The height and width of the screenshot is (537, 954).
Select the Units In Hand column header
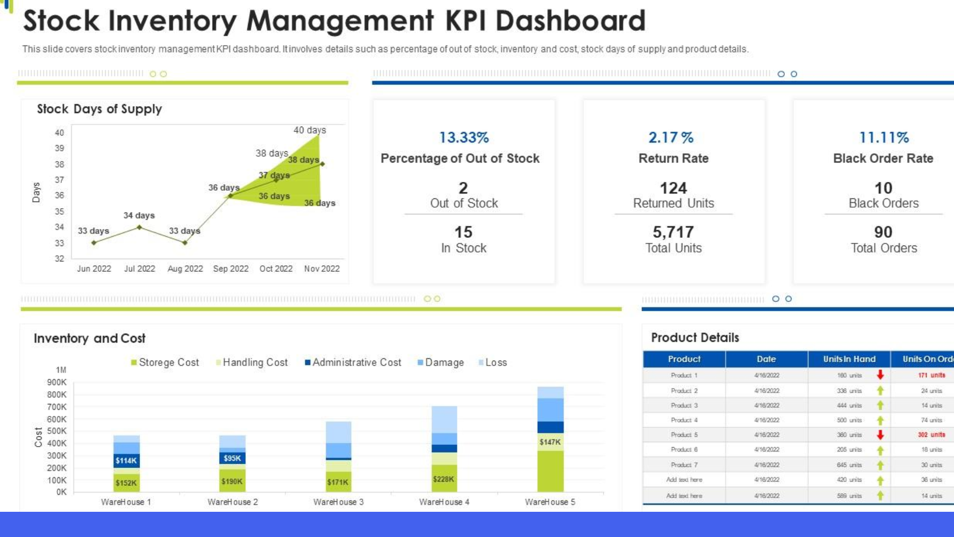[x=849, y=359]
